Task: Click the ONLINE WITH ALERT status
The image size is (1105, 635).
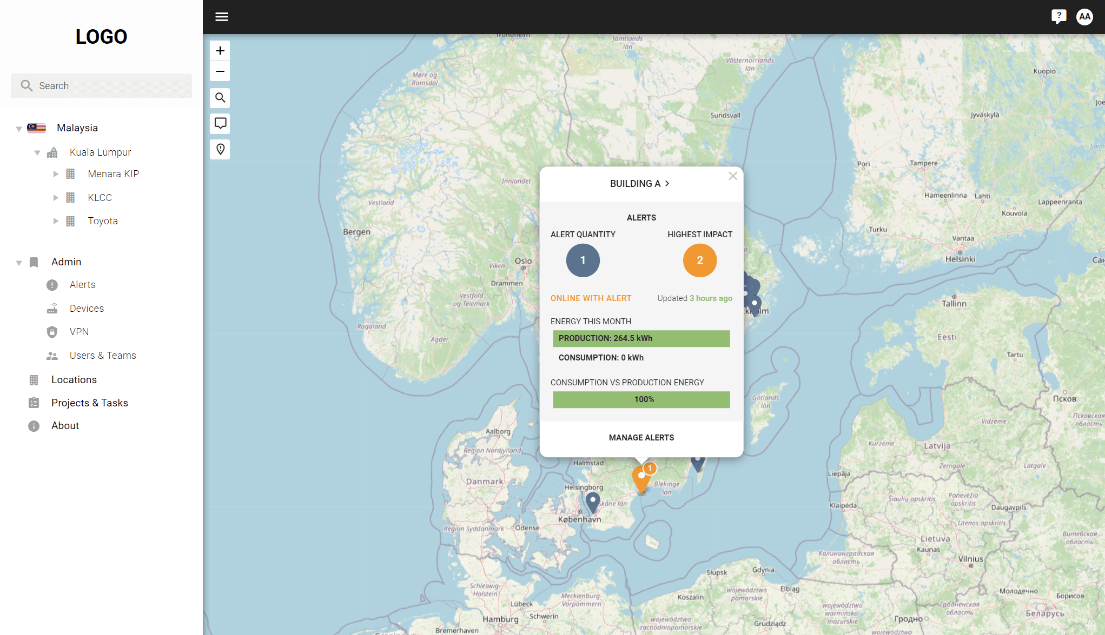Action: [591, 298]
